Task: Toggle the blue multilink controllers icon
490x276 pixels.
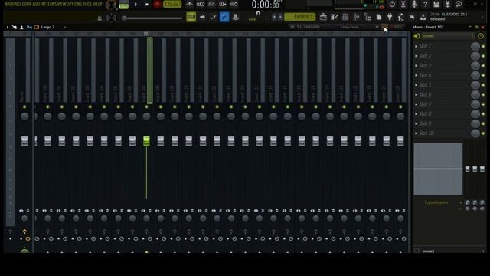Action: [224, 17]
